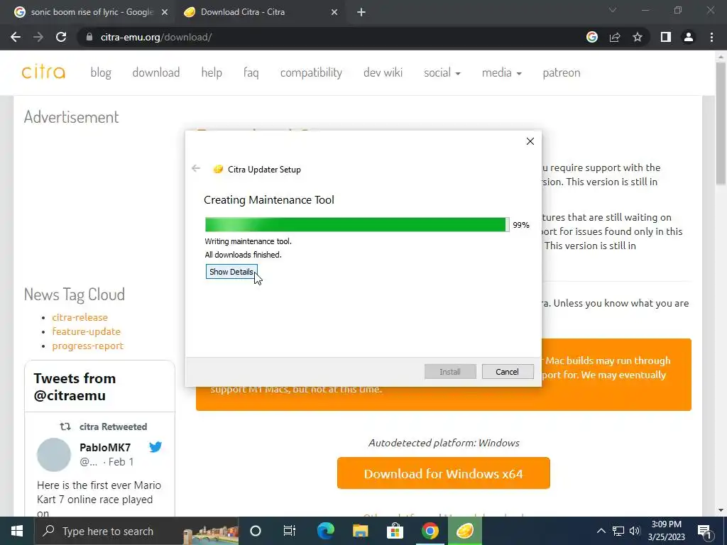Image resolution: width=727 pixels, height=545 pixels.
Task: Close the sonic boom Google tab
Action: 164,12
